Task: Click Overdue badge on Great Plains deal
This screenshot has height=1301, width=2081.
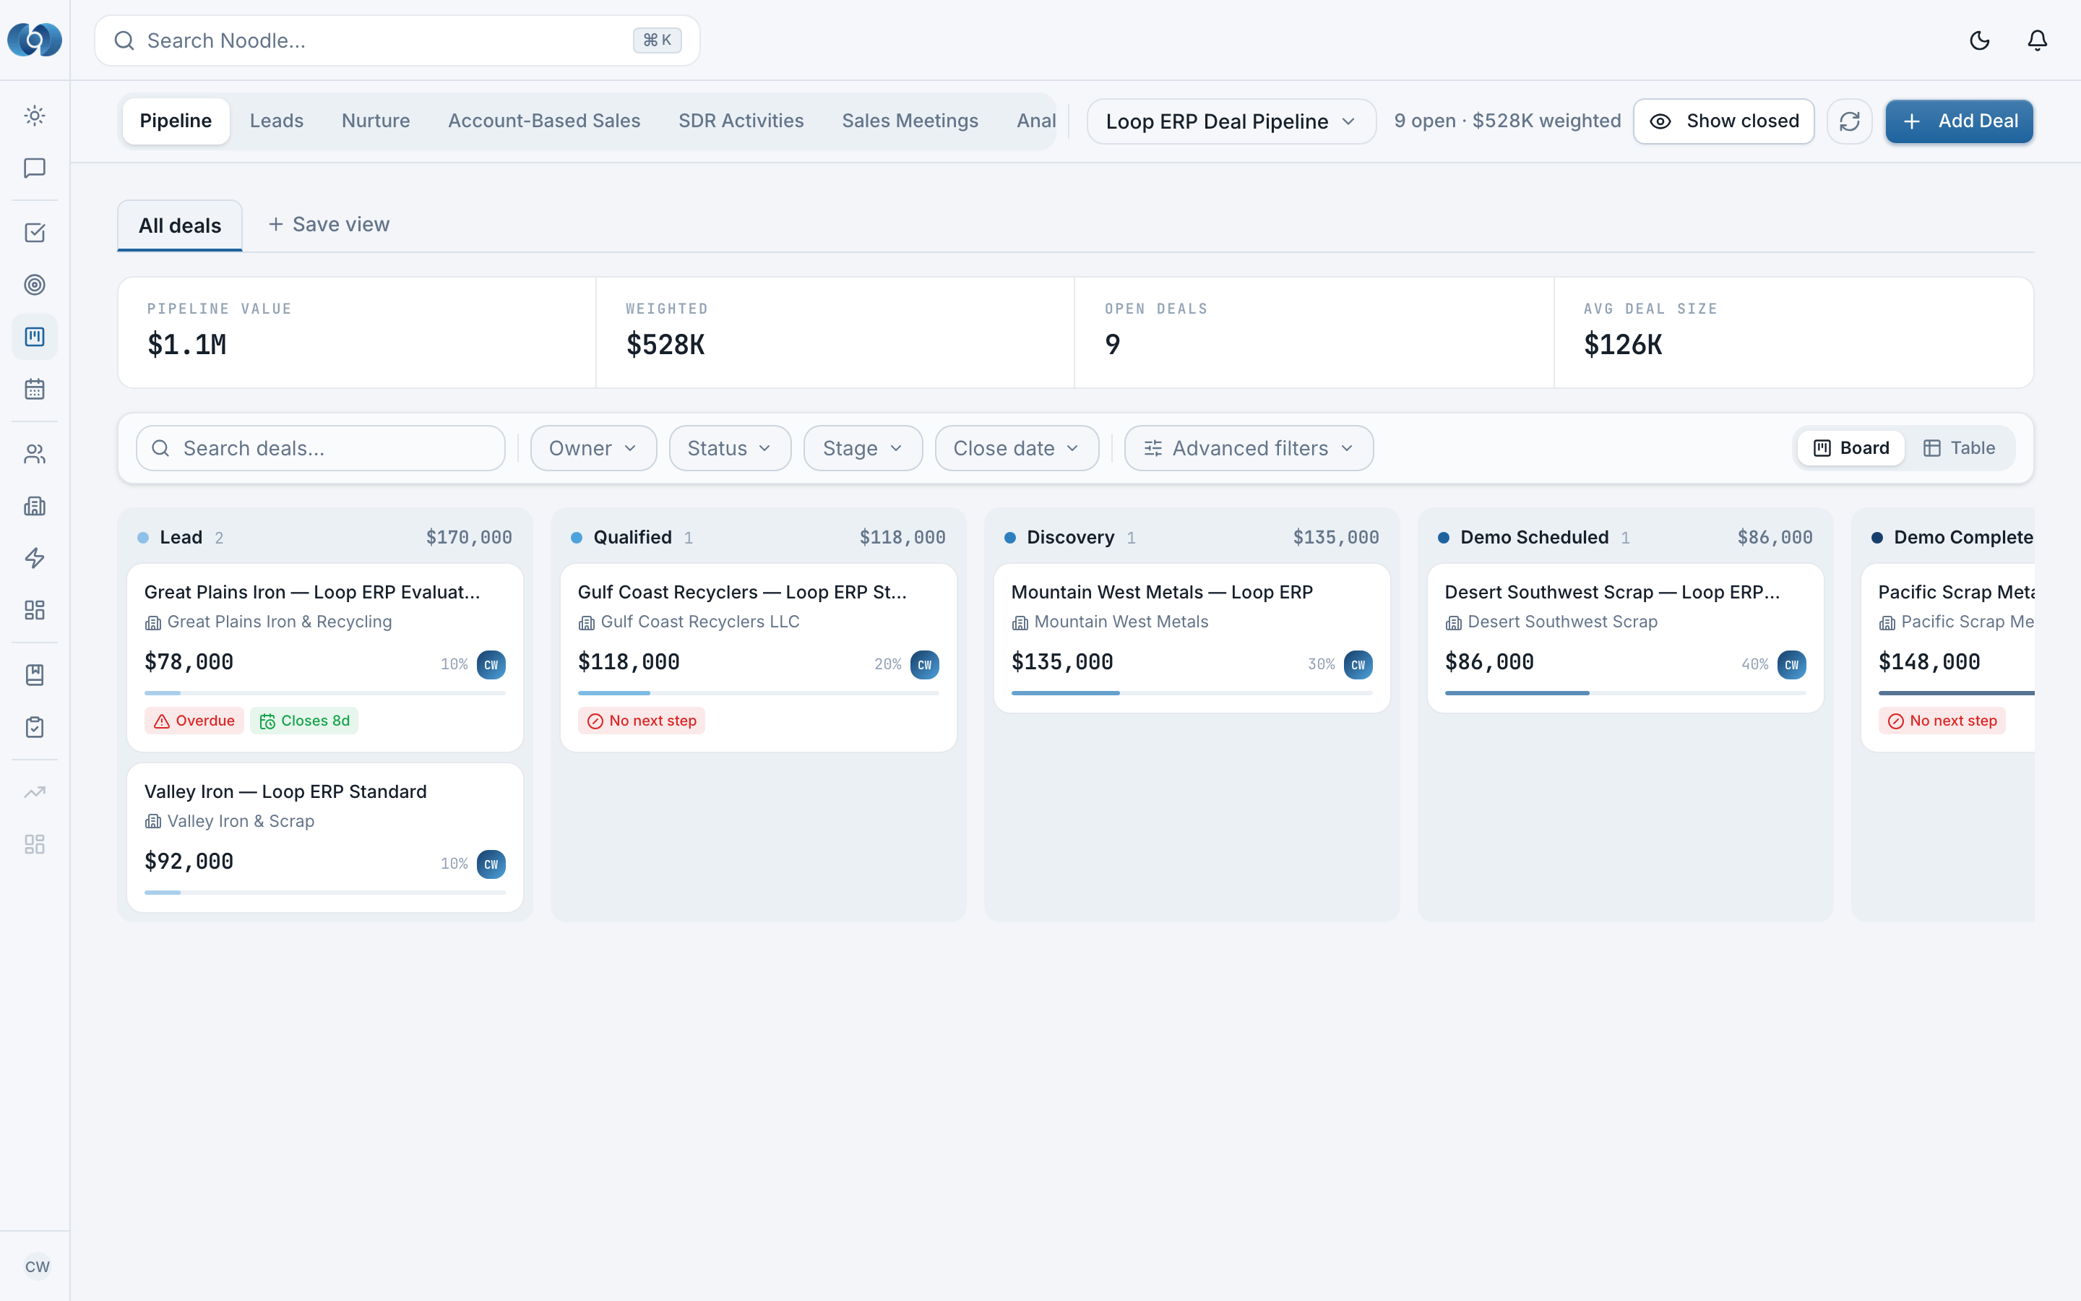Action: pyautogui.click(x=194, y=721)
